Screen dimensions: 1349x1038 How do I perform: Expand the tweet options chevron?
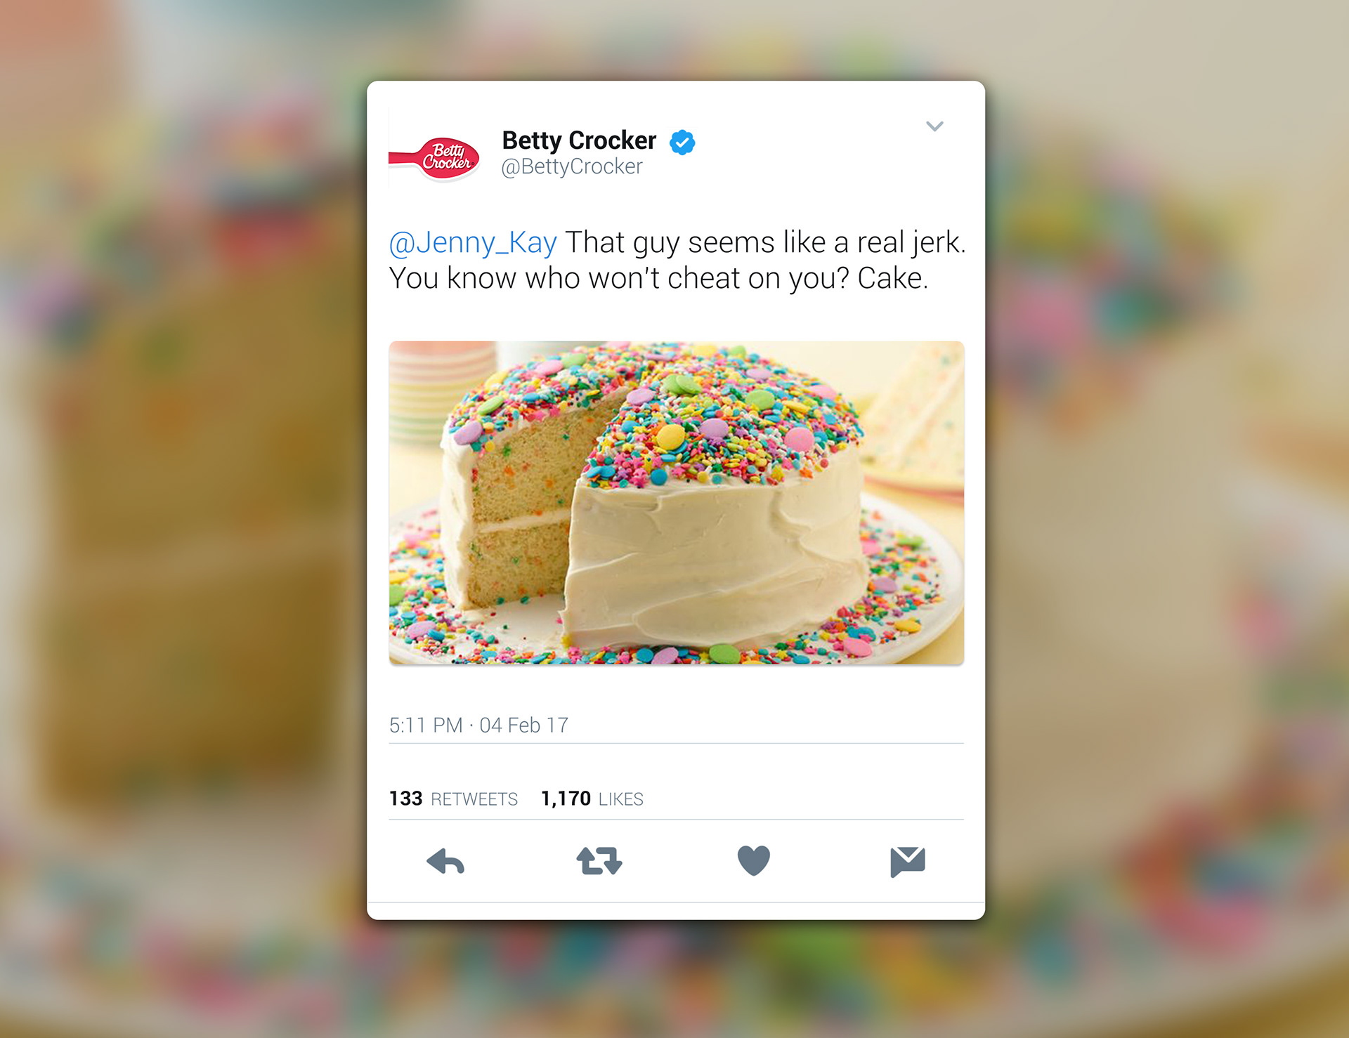tap(934, 126)
